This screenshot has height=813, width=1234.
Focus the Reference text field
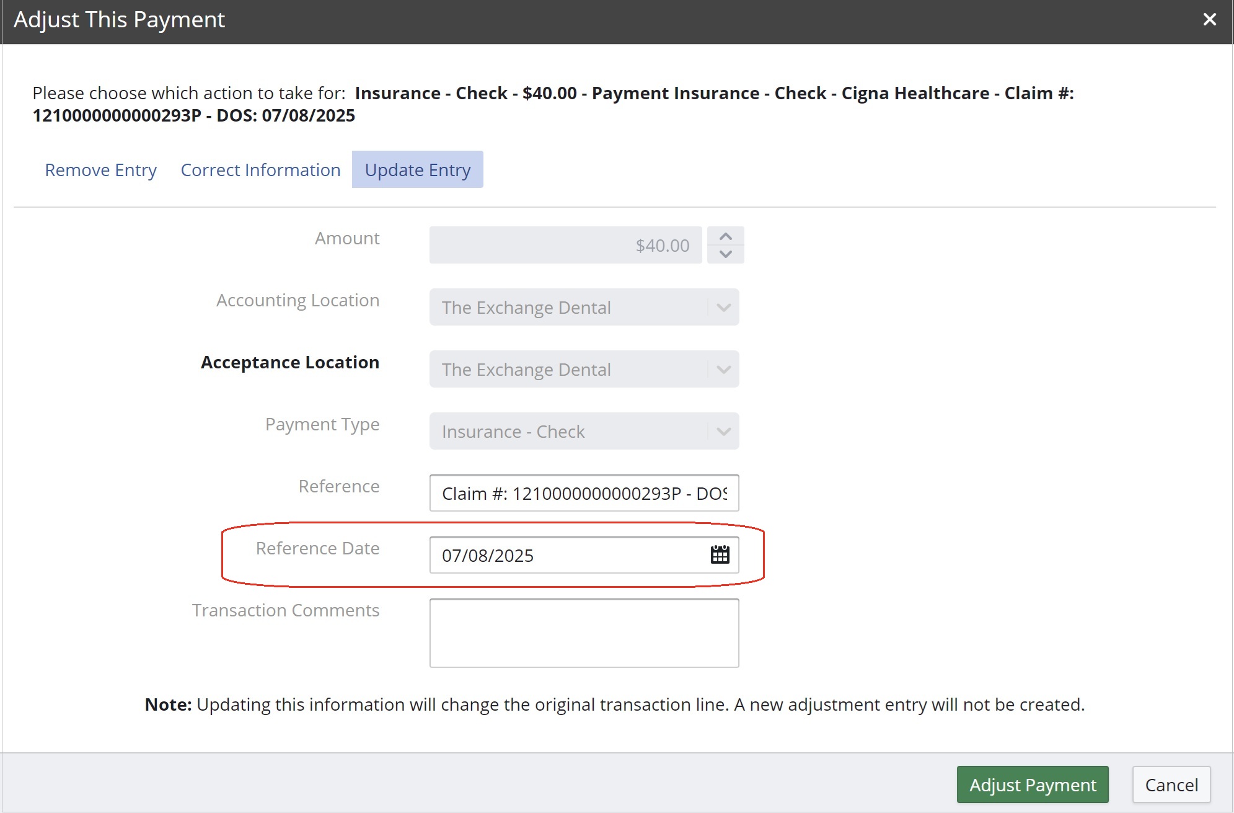tap(584, 493)
